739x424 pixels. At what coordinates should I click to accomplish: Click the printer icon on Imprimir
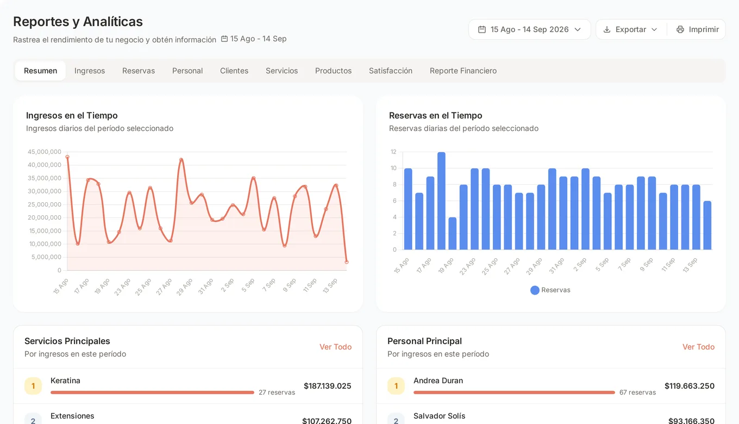tap(680, 29)
